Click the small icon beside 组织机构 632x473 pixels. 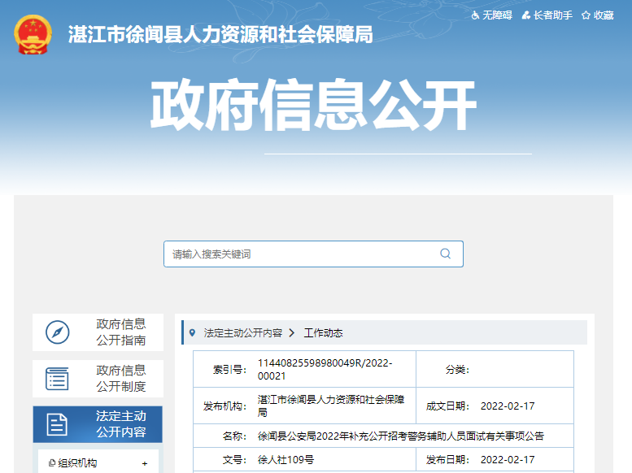click(x=52, y=463)
